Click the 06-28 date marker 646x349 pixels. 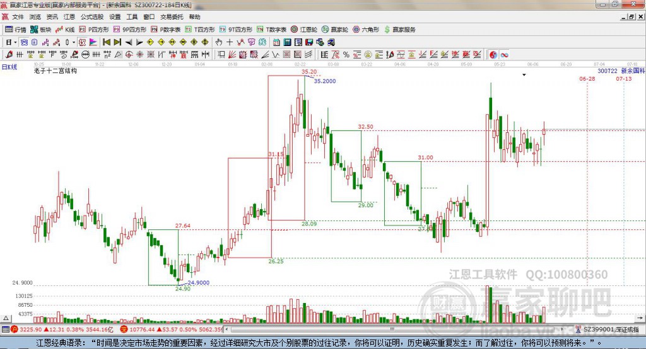coord(587,79)
